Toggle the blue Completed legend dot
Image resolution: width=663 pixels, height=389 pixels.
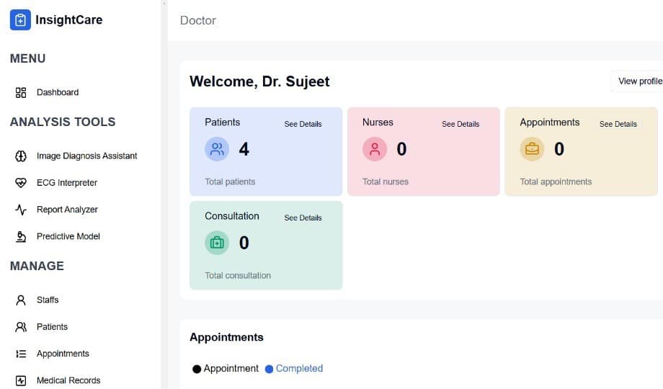(x=269, y=369)
